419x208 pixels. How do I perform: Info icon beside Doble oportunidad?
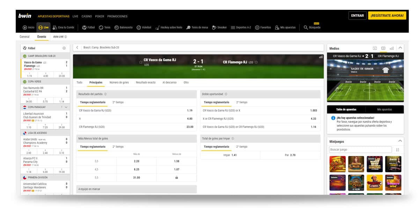coord(226,94)
